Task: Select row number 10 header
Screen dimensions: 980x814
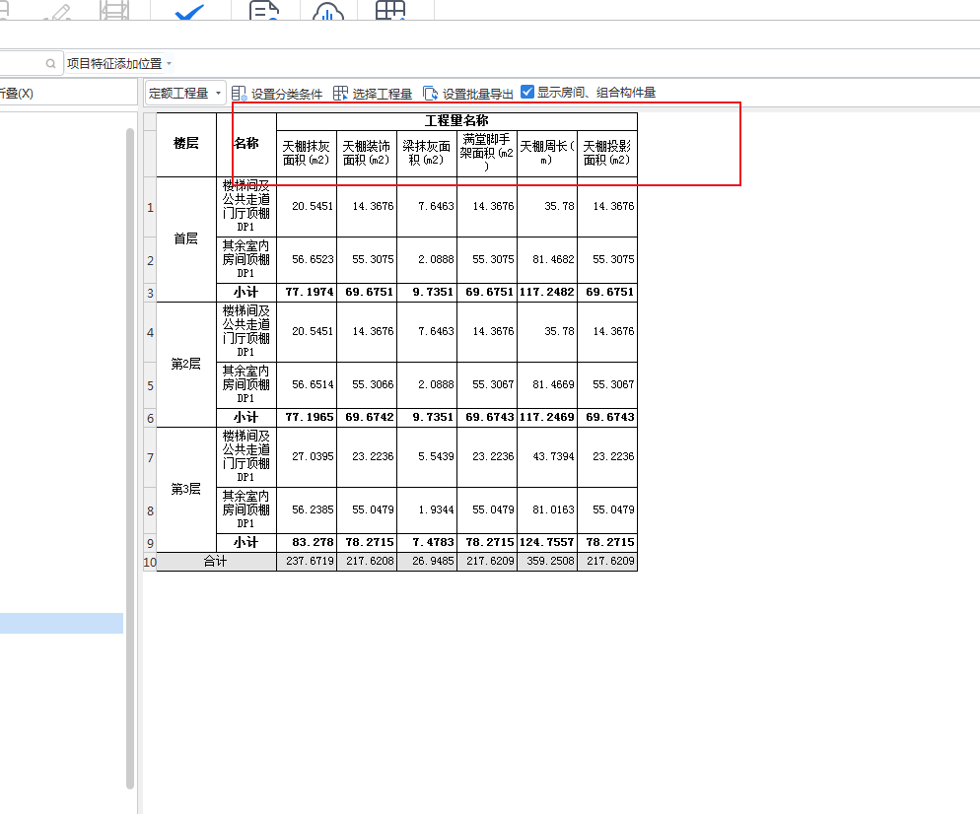Action: [x=150, y=563]
